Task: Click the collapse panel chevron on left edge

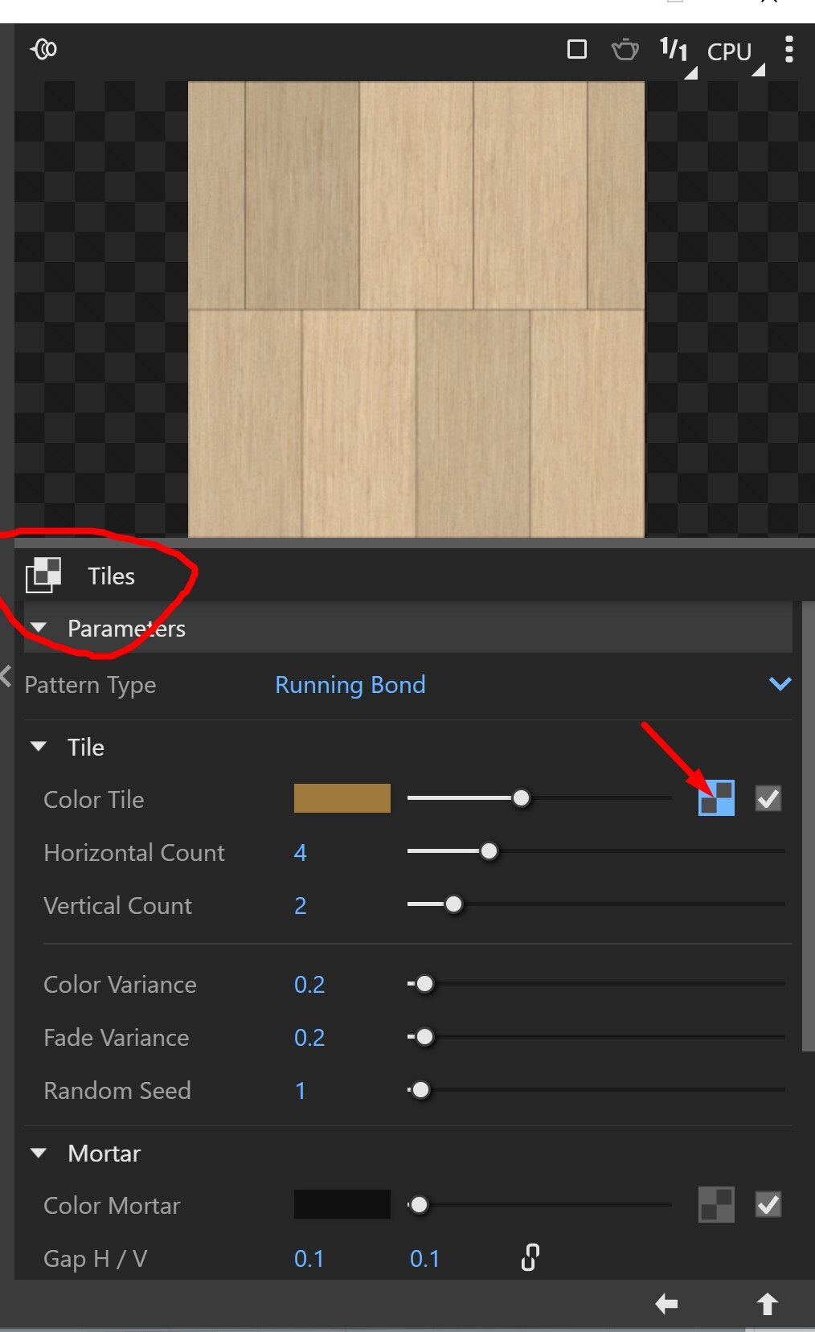Action: (x=6, y=676)
